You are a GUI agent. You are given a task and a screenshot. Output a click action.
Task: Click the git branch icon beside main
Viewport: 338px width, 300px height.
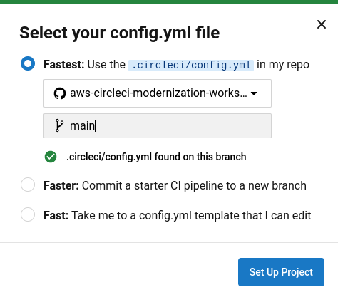point(59,125)
